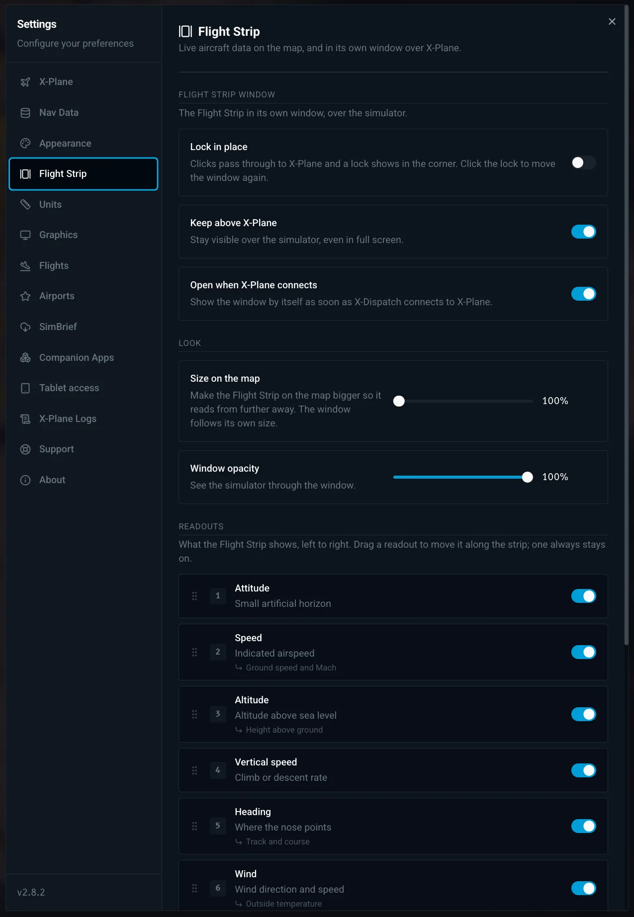
Task: Open SimBrief settings
Action: [x=84, y=327]
